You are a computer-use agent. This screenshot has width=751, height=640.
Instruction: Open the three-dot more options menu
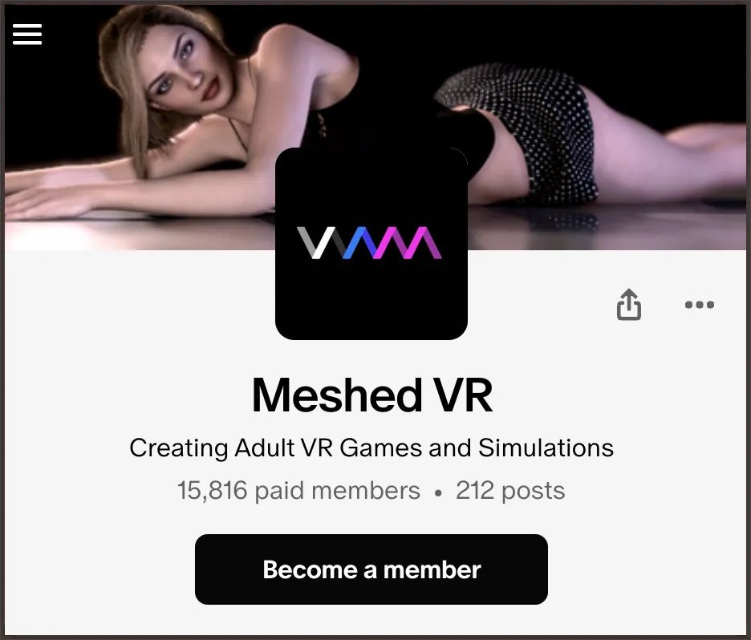coord(700,305)
